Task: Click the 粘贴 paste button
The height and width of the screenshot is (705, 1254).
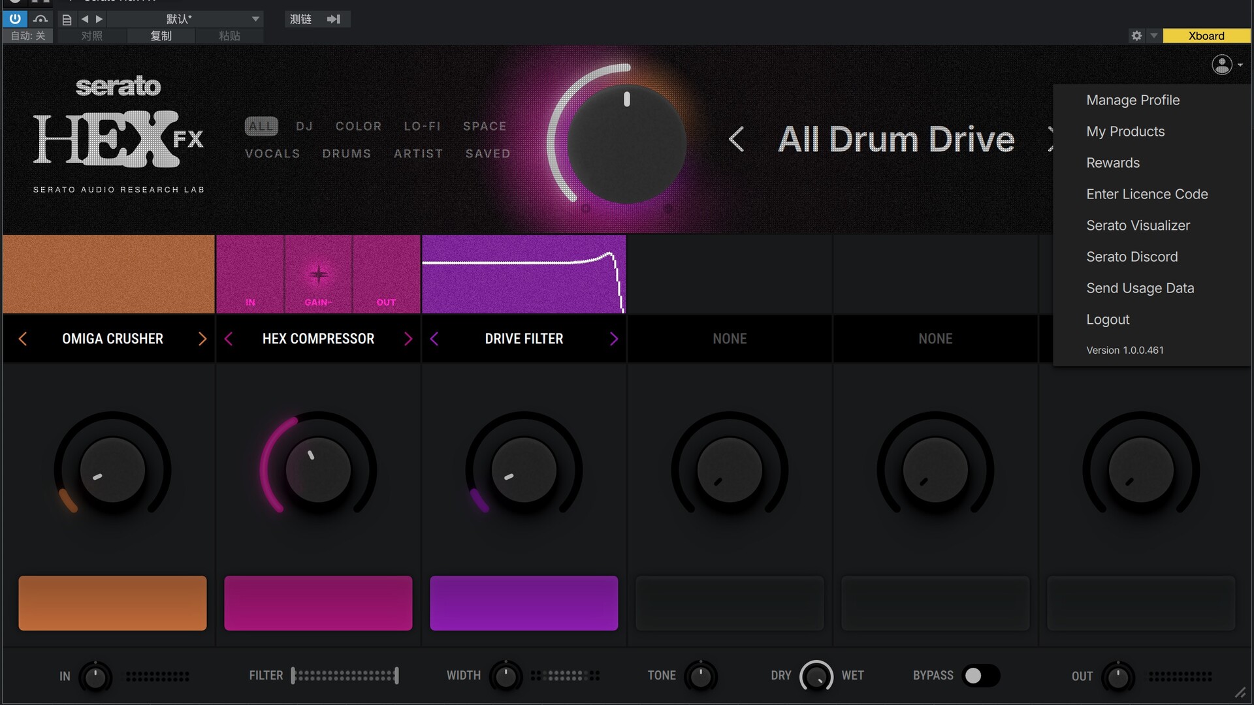Action: pyautogui.click(x=229, y=36)
